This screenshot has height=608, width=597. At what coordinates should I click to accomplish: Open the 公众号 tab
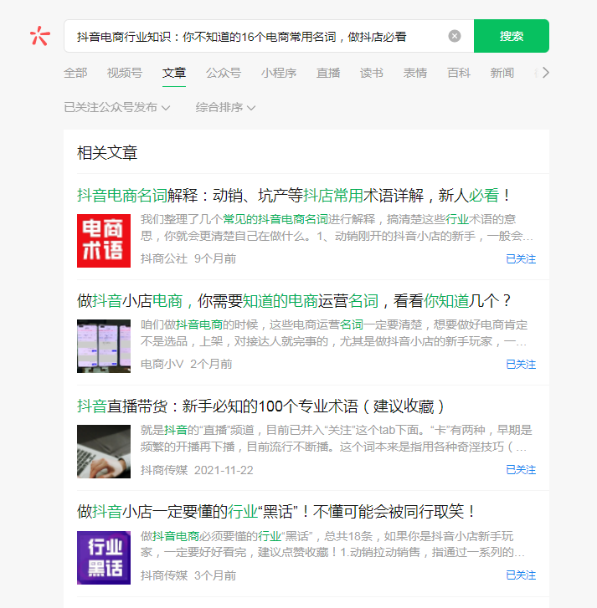[224, 73]
